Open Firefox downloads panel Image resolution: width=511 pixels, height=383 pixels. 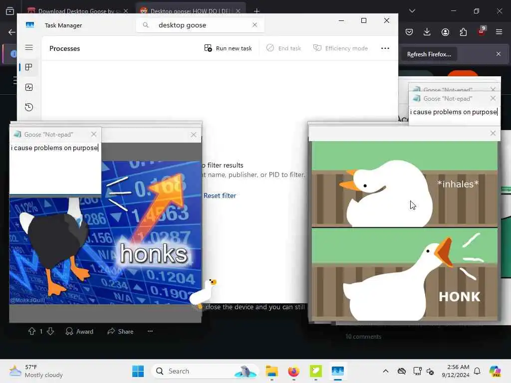(x=427, y=32)
